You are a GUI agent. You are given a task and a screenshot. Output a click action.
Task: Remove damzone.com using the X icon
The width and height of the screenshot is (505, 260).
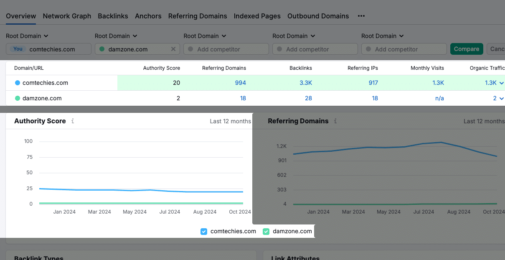point(173,49)
